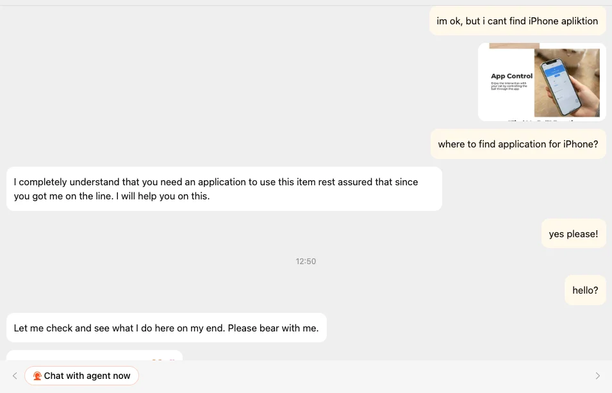Open the App Control image attachment

point(542,81)
